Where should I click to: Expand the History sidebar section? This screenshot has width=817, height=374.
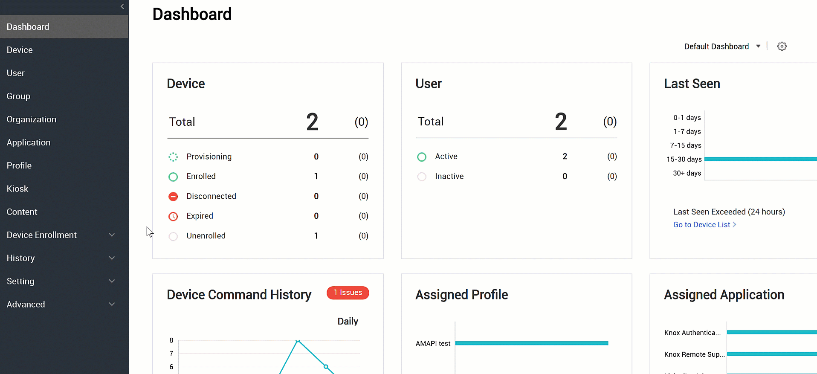click(112, 258)
